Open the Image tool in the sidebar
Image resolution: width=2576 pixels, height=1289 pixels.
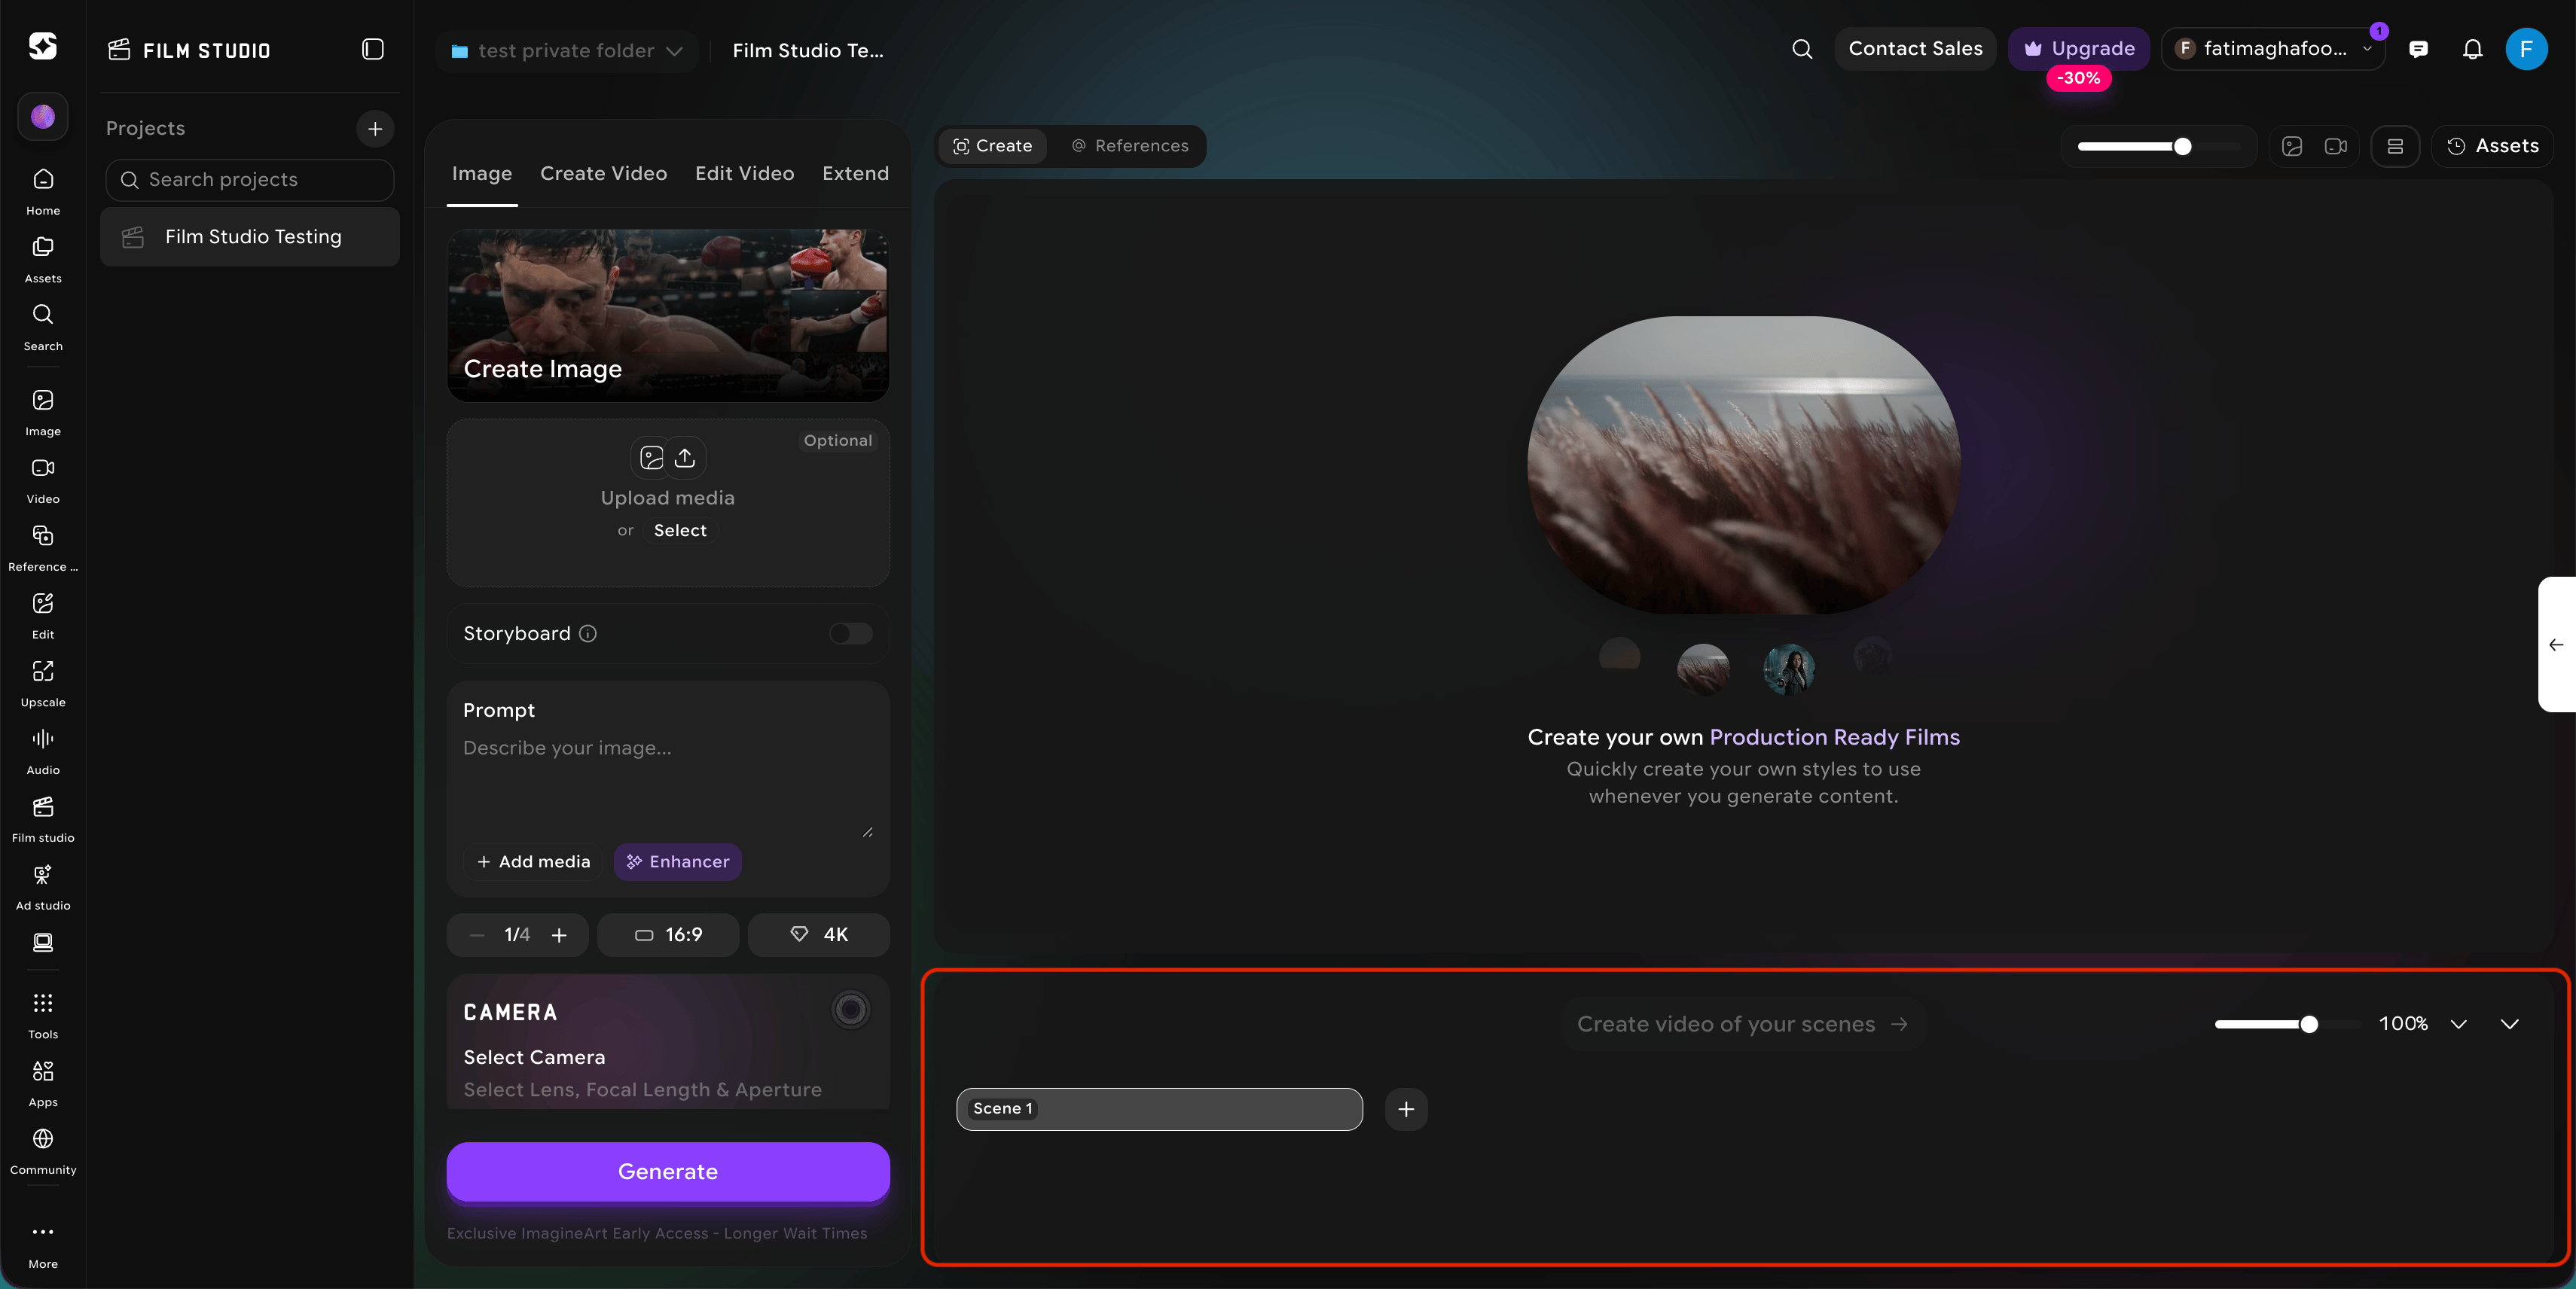[43, 412]
